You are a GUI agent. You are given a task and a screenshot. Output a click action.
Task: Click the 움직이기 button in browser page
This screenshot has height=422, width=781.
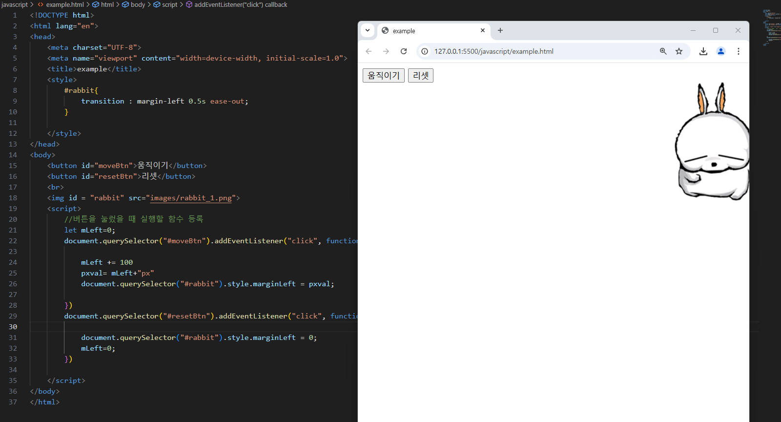click(384, 76)
